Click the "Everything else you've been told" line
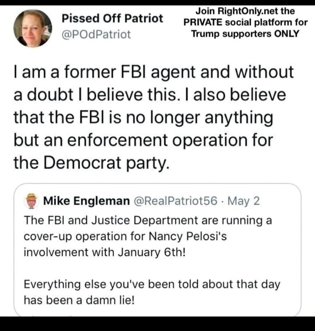The height and width of the screenshot is (331, 315). pos(152,284)
